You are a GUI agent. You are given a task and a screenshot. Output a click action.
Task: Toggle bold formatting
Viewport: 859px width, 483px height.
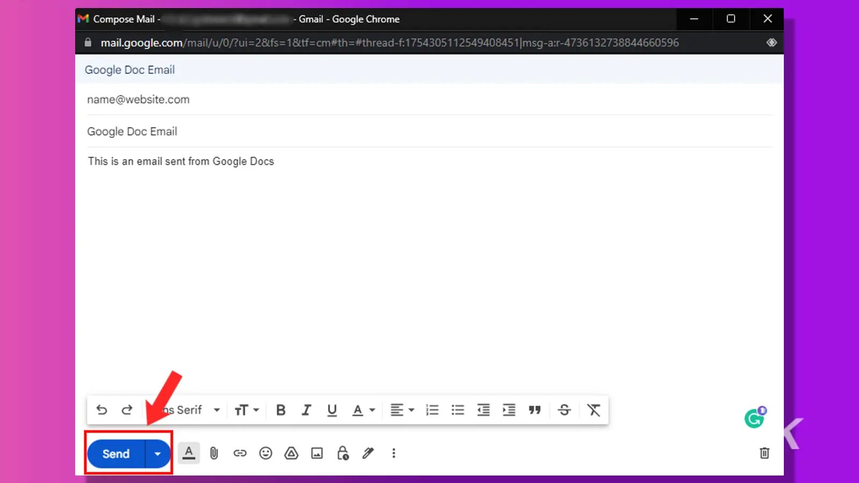click(280, 409)
